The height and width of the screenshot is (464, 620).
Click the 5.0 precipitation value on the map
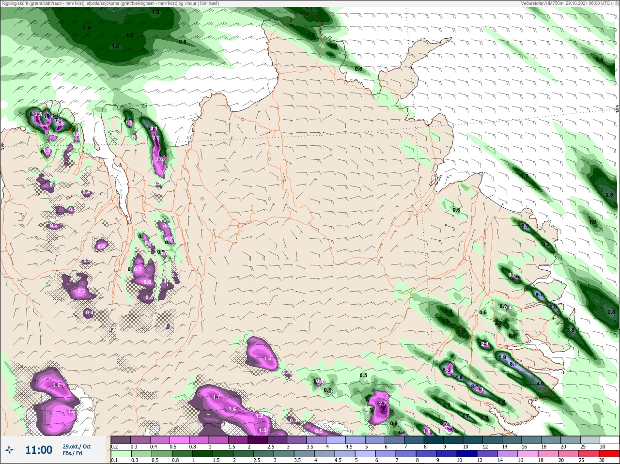point(553,307)
